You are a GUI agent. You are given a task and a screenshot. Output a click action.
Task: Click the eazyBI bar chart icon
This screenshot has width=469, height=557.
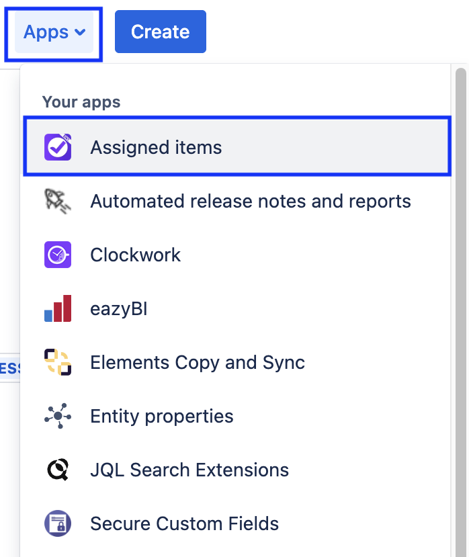tap(58, 308)
